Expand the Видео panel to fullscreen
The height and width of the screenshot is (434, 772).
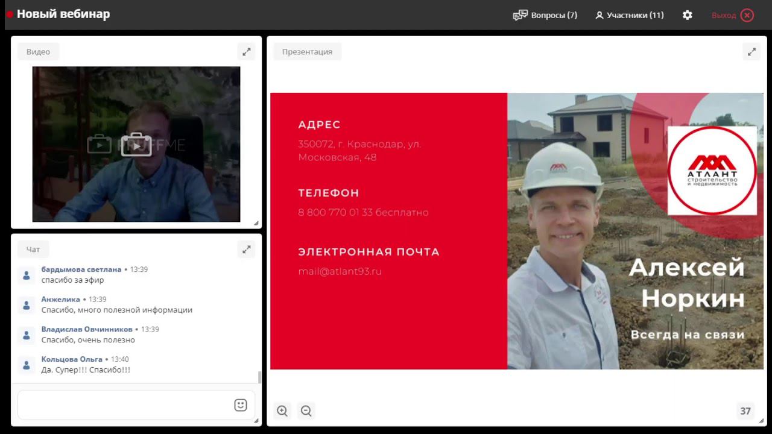point(247,52)
